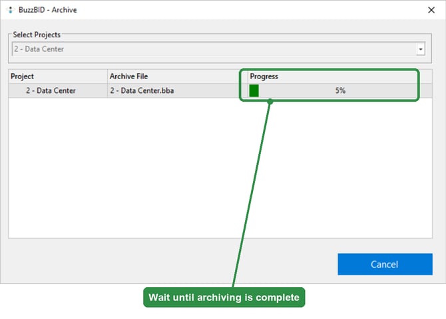
Task: Click the Progress column header
Action: coord(339,76)
